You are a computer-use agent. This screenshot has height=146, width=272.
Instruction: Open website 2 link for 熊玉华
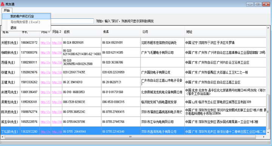click(x=57, y=122)
